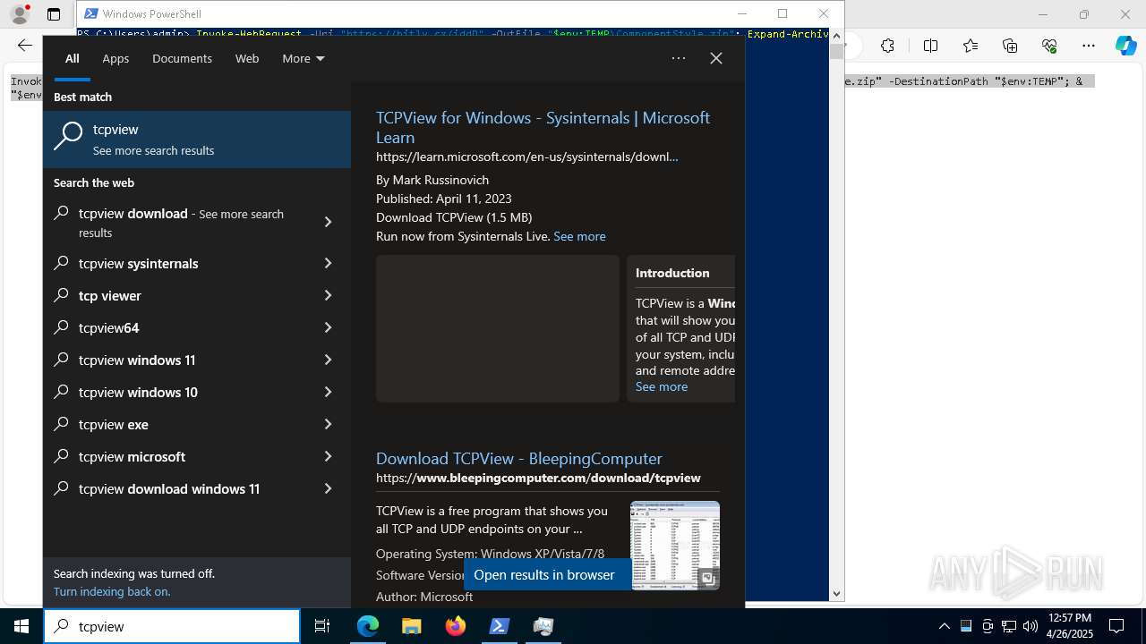Open the TCPView screenshot thumbnail
Image resolution: width=1146 pixels, height=644 pixels.
(675, 546)
